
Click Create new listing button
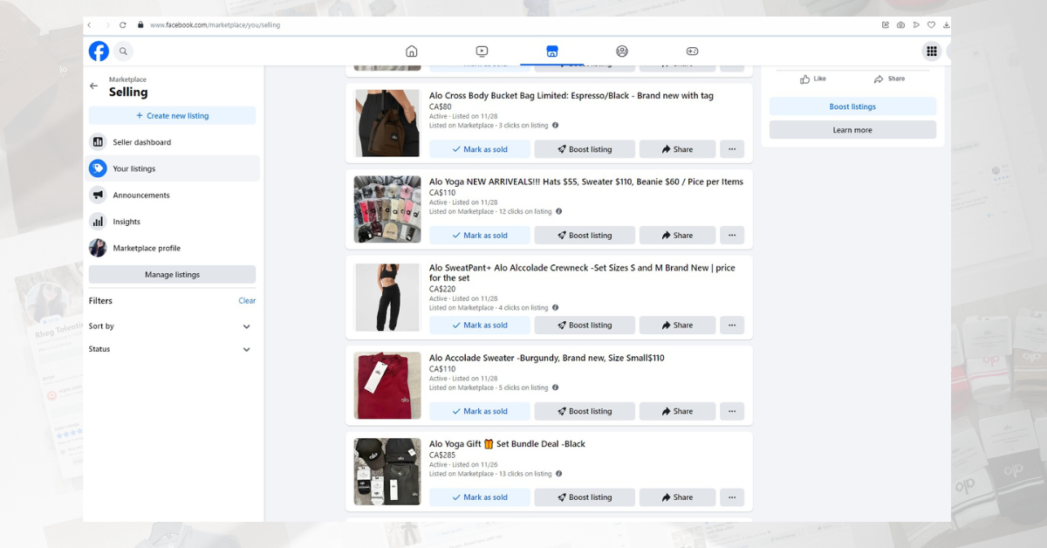[x=172, y=115]
